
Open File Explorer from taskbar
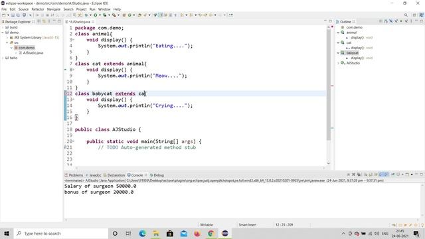156,233
